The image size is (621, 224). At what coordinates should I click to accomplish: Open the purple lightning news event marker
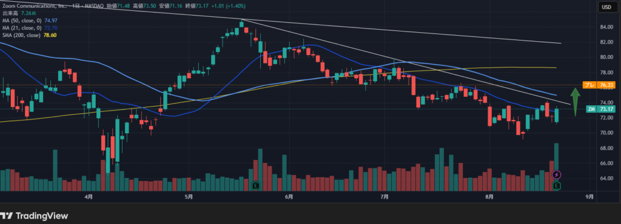tap(557, 174)
